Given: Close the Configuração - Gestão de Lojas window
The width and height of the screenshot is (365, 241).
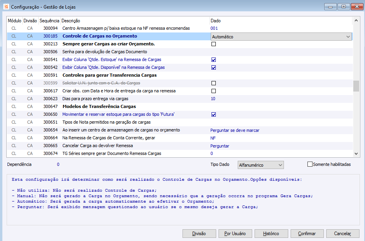Looking at the screenshot, I should pos(357,7).
